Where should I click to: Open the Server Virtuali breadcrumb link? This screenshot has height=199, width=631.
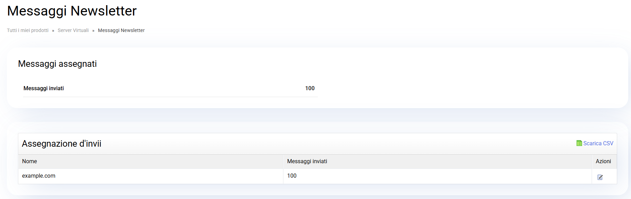click(x=73, y=30)
